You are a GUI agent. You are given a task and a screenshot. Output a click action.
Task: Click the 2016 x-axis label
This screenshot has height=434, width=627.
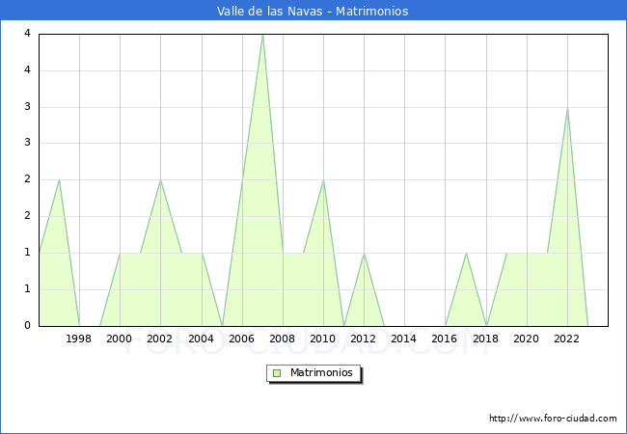(x=445, y=339)
